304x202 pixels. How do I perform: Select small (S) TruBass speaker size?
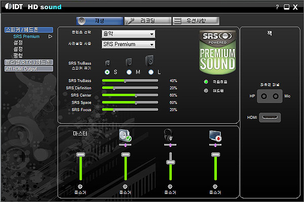point(107,72)
